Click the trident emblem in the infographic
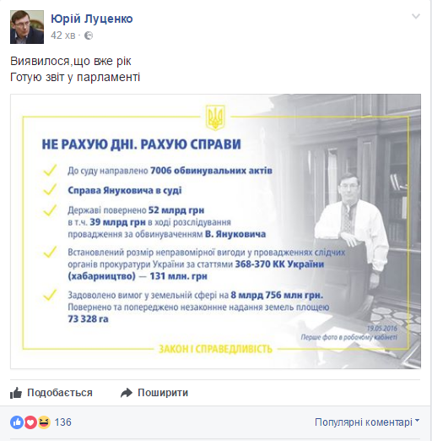The height and width of the screenshot is (441, 432). pos(215,117)
